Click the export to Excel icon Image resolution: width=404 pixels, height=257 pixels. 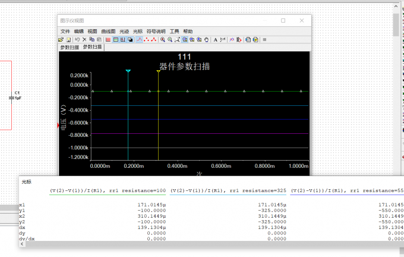(255, 40)
